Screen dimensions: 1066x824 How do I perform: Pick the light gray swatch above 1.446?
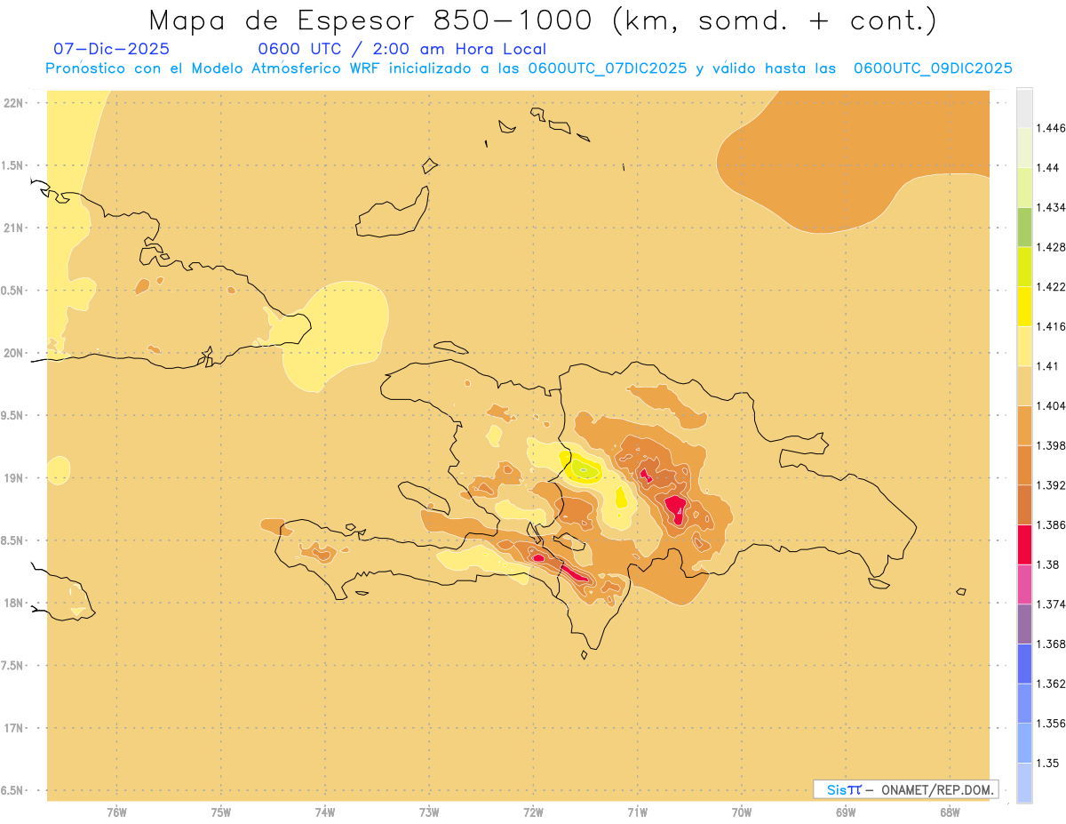[x=1024, y=108]
